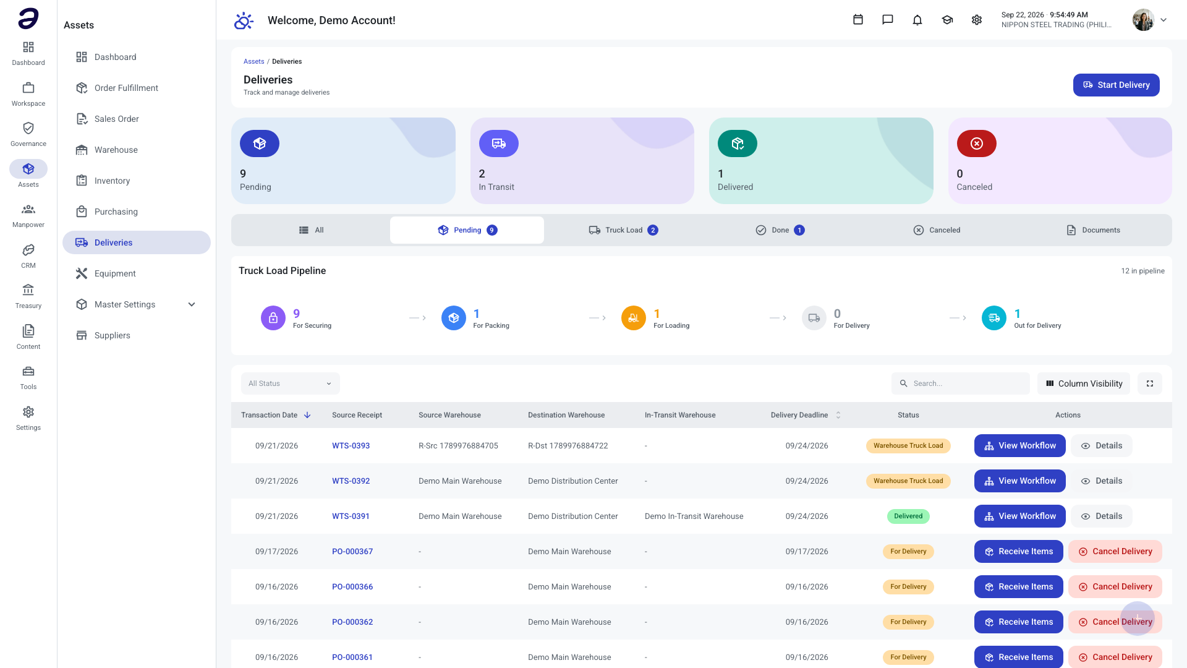Switch to the Documents tab
Viewport: 1187px width, 668px height.
click(x=1093, y=230)
